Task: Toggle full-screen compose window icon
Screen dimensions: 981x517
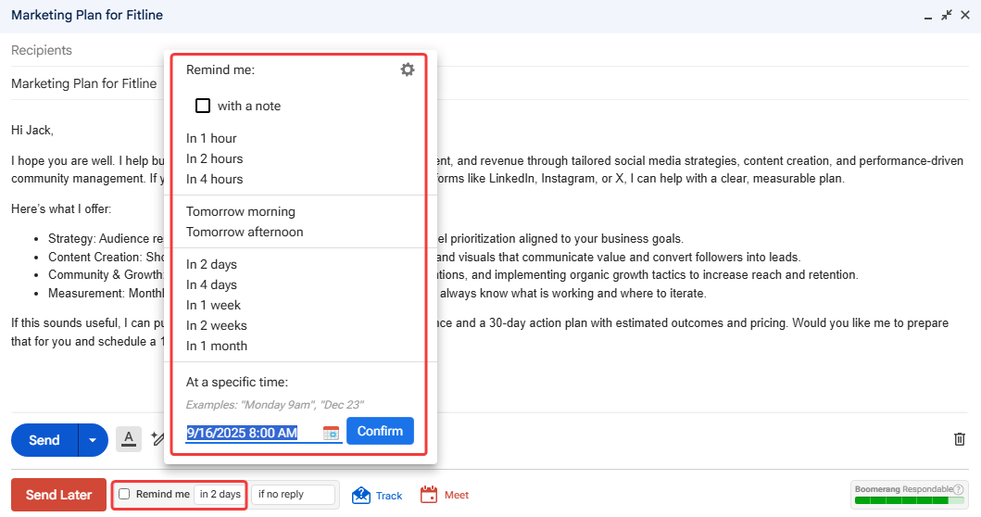Action: (947, 15)
